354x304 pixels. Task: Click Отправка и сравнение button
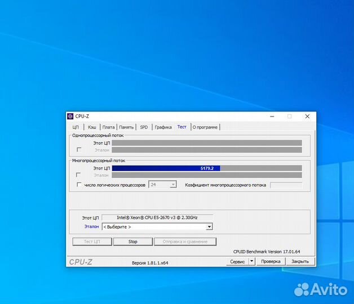[x=185, y=242]
